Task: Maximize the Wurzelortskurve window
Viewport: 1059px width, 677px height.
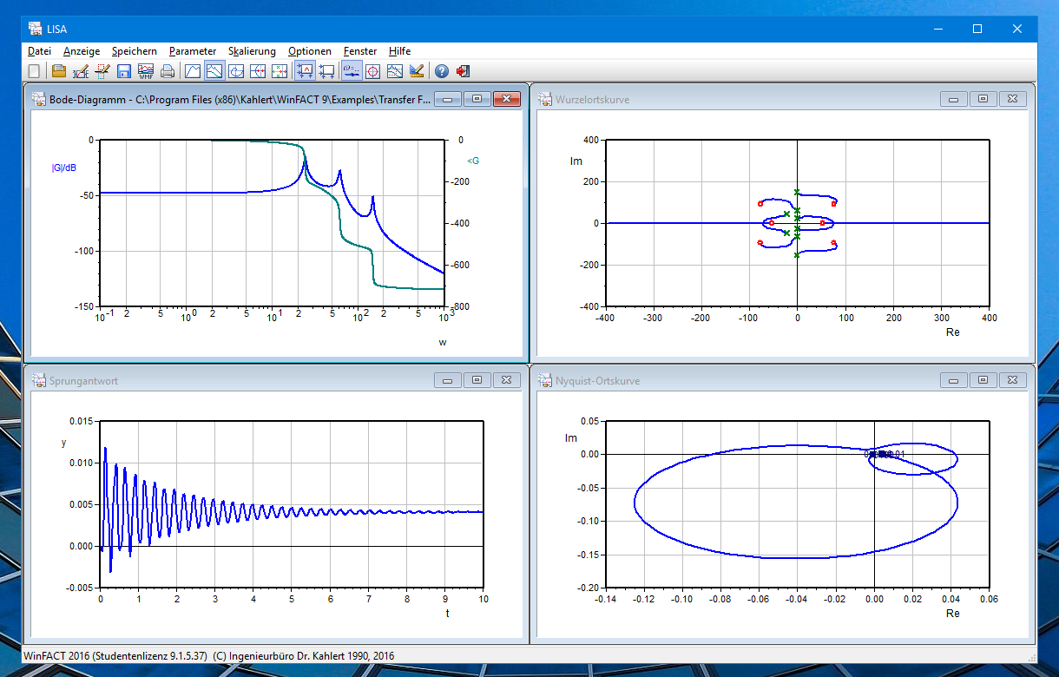Action: tap(983, 99)
